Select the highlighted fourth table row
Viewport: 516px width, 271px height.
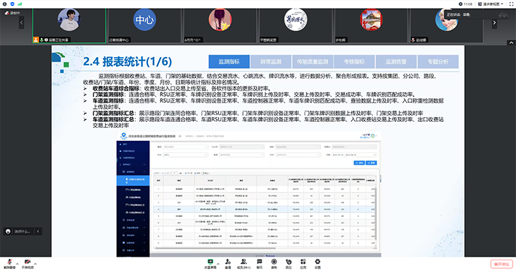pyautogui.click(x=265, y=209)
